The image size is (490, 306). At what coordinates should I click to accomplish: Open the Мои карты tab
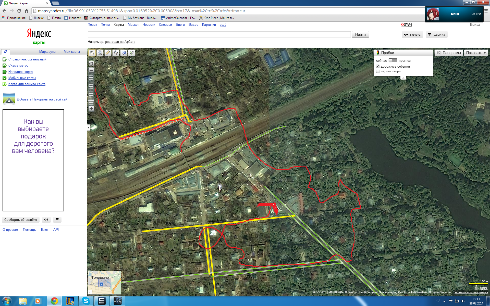72,52
